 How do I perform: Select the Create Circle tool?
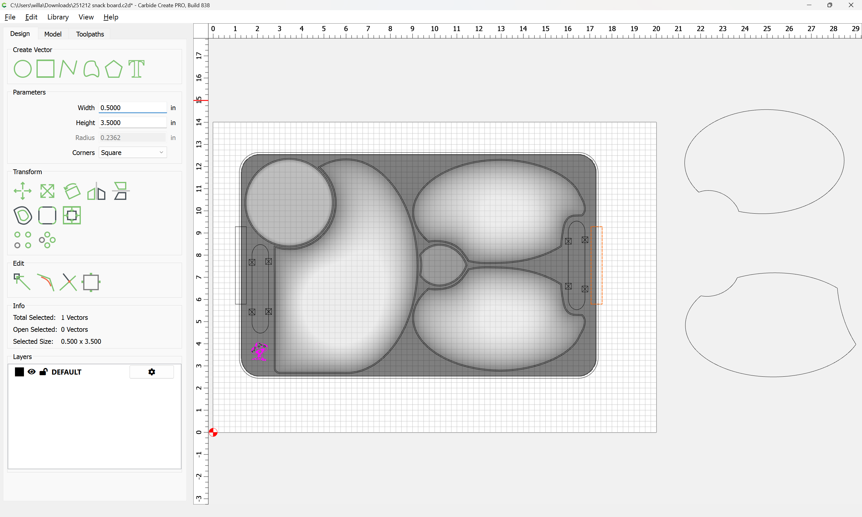pos(23,69)
